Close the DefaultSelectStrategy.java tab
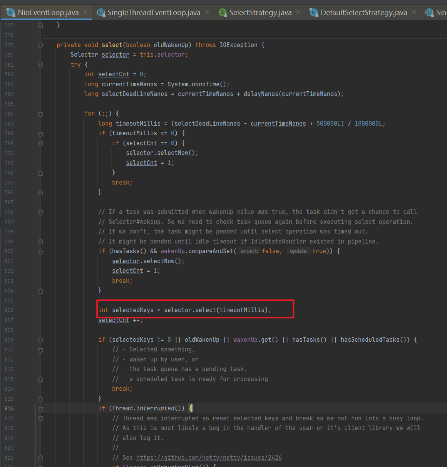 coord(414,13)
